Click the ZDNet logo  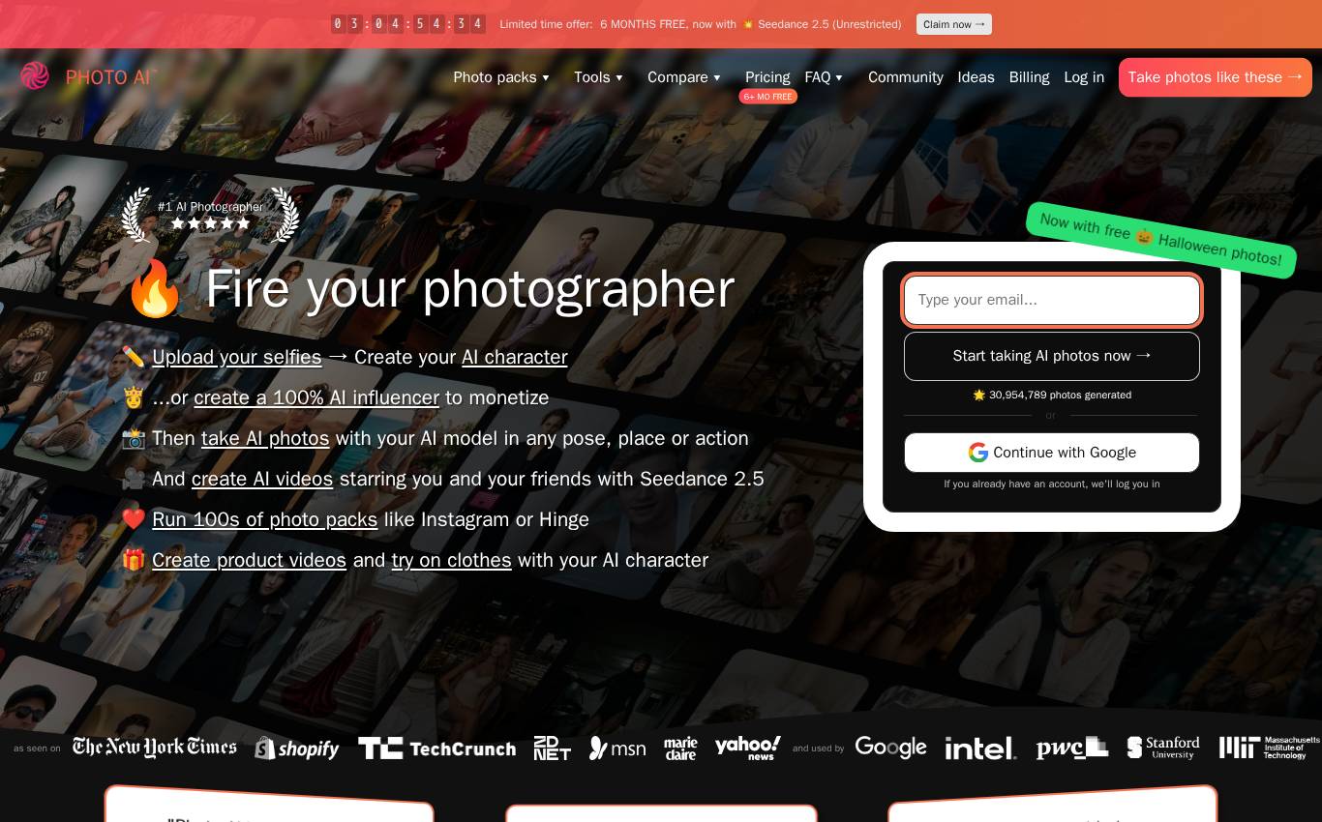pyautogui.click(x=553, y=749)
